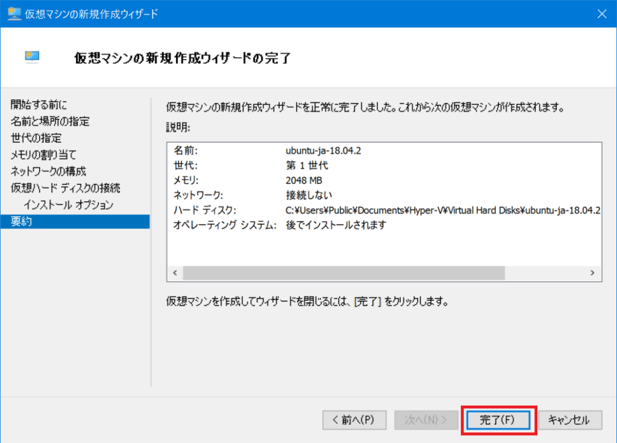The width and height of the screenshot is (617, 443).
Task: Click the network value 接続しない
Action: pyautogui.click(x=309, y=195)
